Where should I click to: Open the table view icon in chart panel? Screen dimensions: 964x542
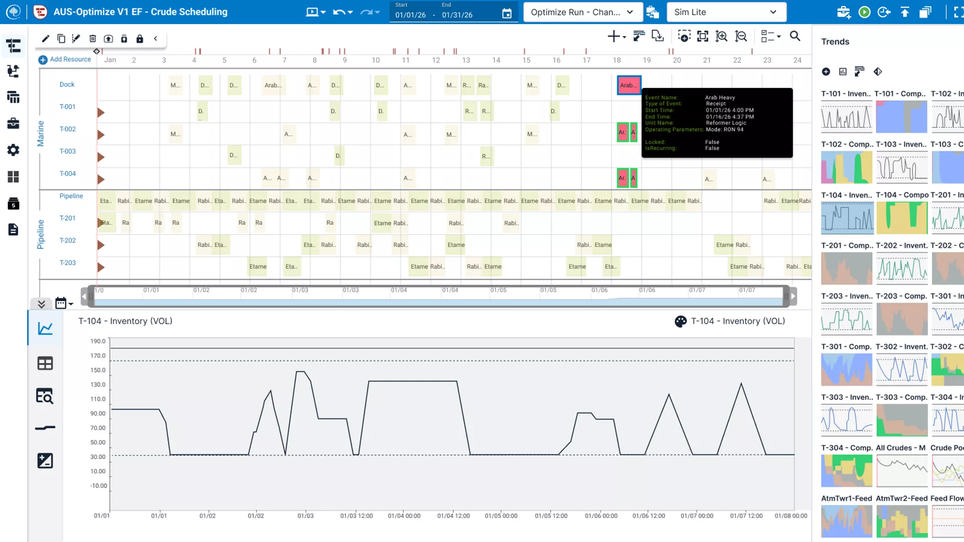click(x=45, y=363)
